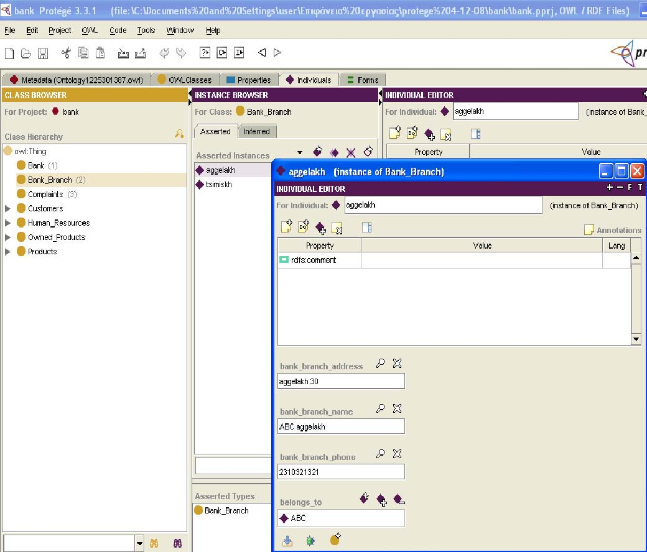The width and height of the screenshot is (647, 552).
Task: Click the Save Project floppy icon
Action: click(x=43, y=53)
